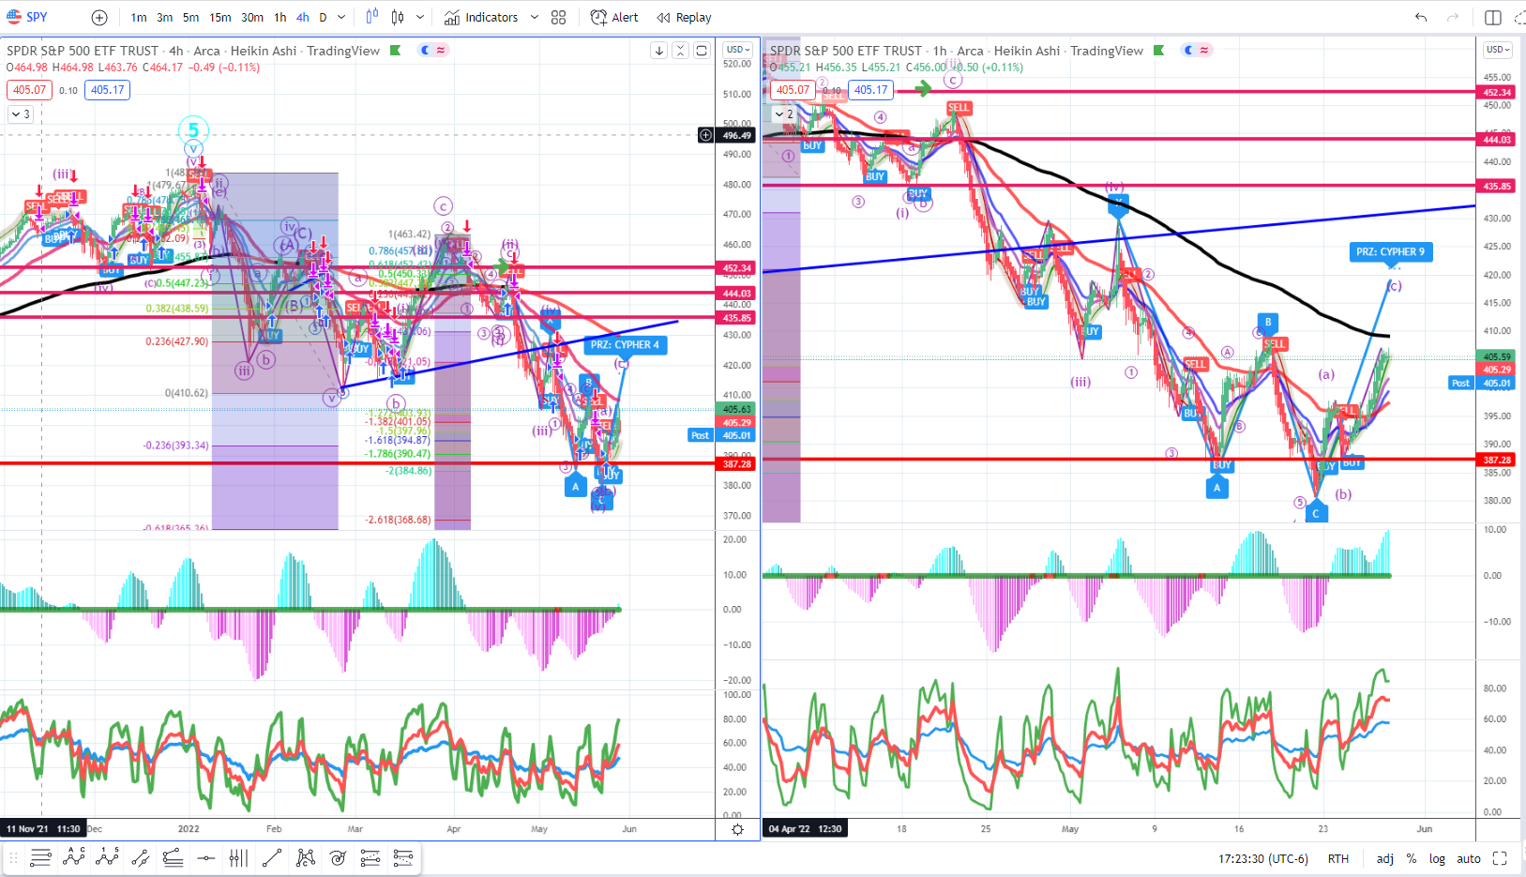Maximize the 4h chart pane
This screenshot has height=877, width=1526.
701,51
